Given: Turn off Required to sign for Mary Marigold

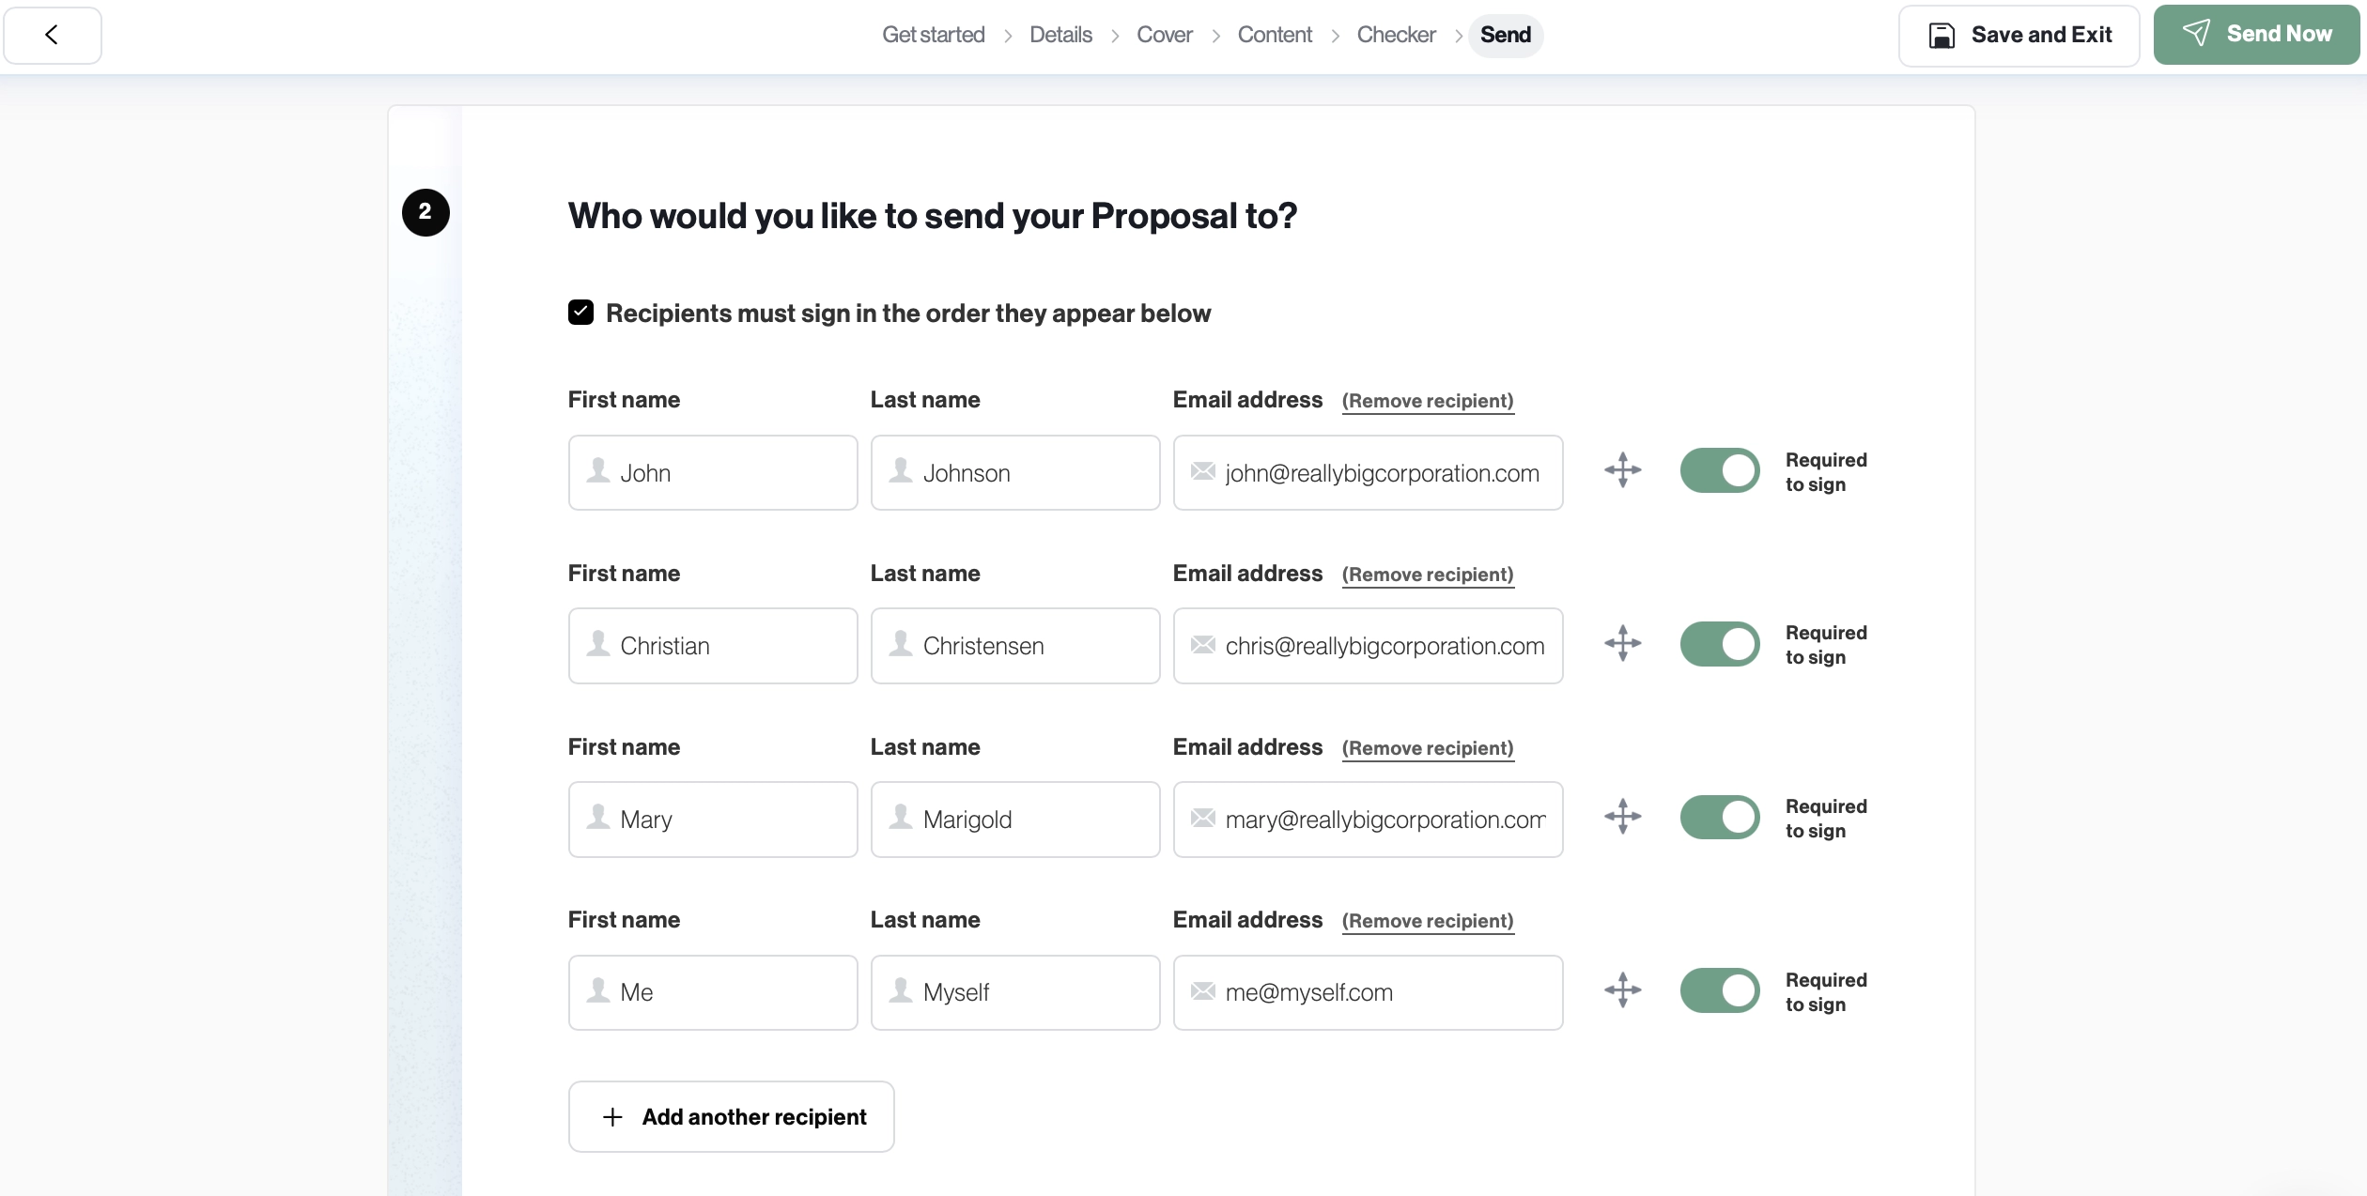Looking at the screenshot, I should (x=1719, y=817).
